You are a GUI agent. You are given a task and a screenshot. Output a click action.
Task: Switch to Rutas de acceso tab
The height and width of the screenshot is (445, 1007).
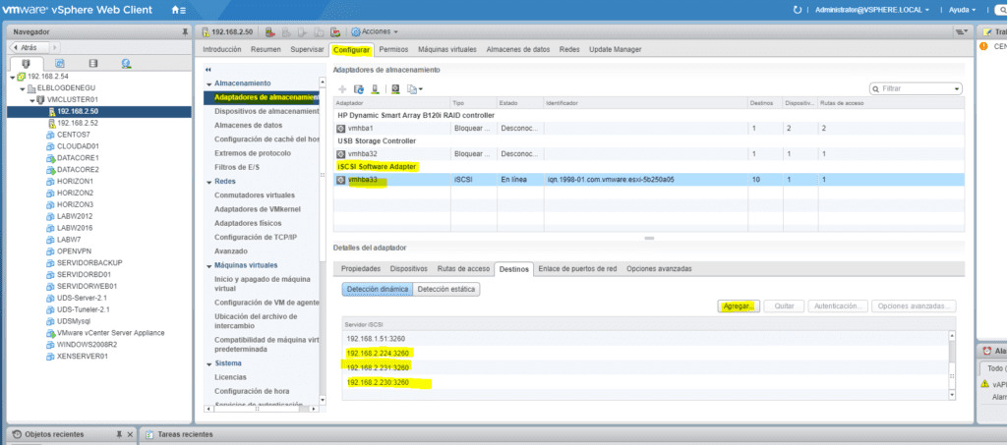(x=463, y=268)
